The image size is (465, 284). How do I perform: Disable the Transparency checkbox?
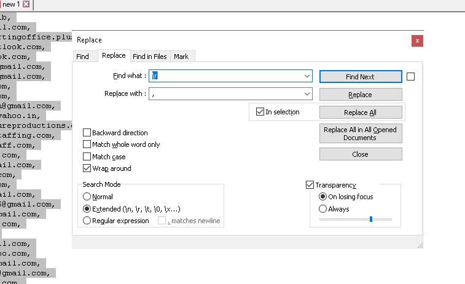(x=310, y=185)
